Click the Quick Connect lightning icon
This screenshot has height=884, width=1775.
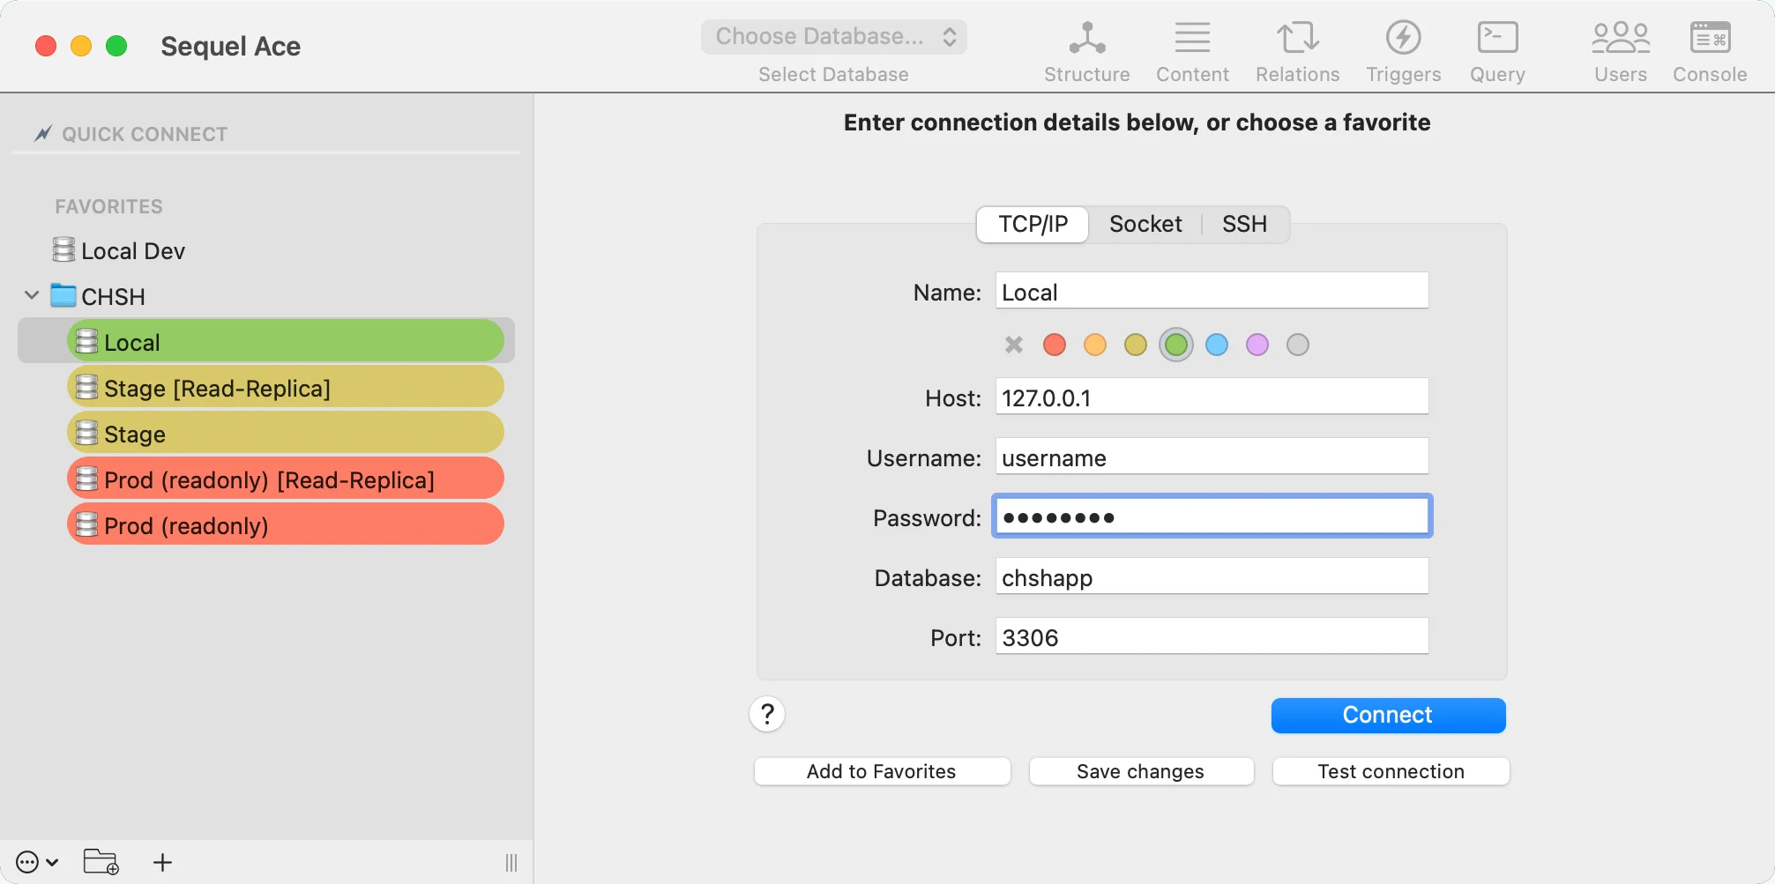(x=42, y=134)
